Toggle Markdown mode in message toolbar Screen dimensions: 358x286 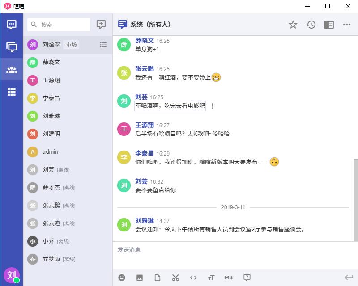(x=229, y=278)
